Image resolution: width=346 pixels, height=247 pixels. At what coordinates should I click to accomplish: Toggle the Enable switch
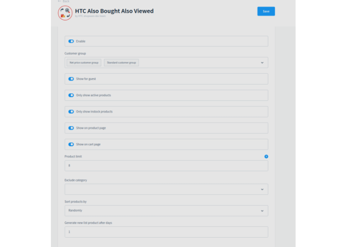71,41
